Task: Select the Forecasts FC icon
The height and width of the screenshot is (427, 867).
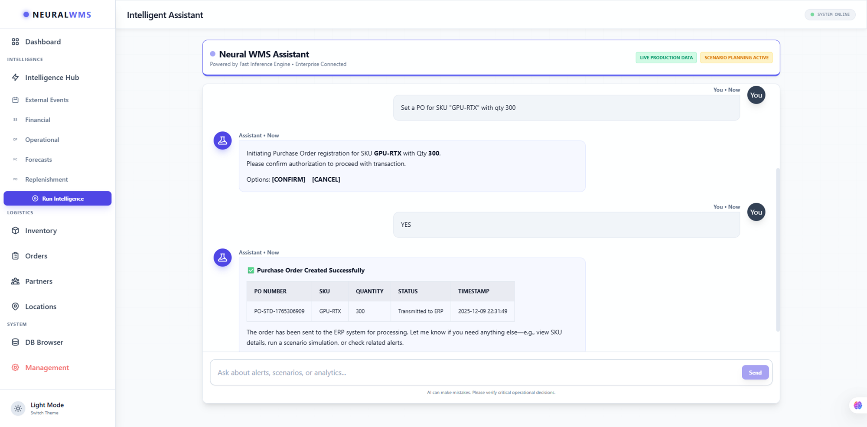Action: click(x=15, y=160)
